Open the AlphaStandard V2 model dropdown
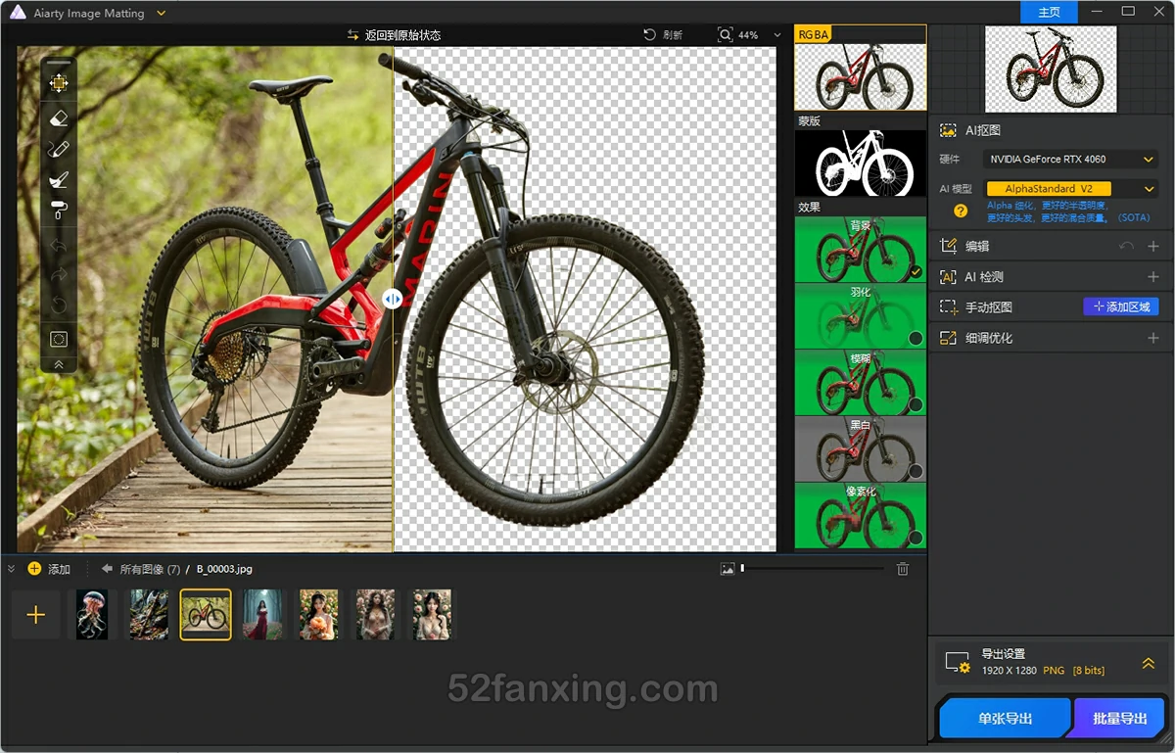 (x=1071, y=188)
